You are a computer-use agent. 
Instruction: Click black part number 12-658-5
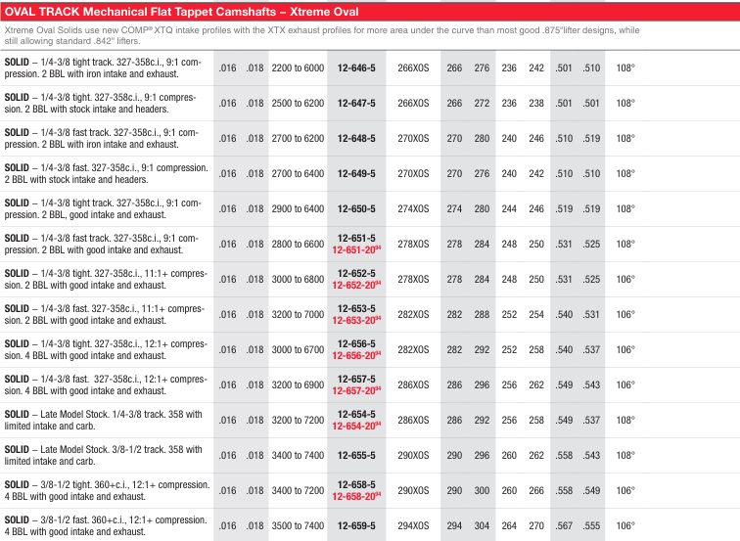356,485
